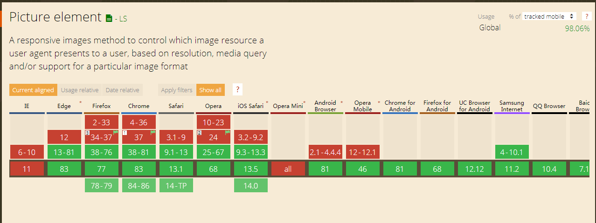The height and width of the screenshot is (223, 596).
Task: Click the asterisk next to iOS Safari header
Action: [267, 102]
